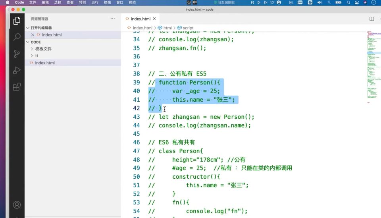Open the Run and Debug view

click(17, 70)
